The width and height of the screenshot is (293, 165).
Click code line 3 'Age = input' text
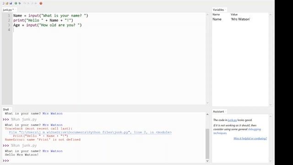48,25
